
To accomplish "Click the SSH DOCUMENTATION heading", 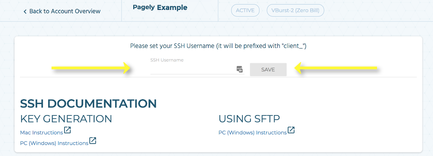I will 88,104.
